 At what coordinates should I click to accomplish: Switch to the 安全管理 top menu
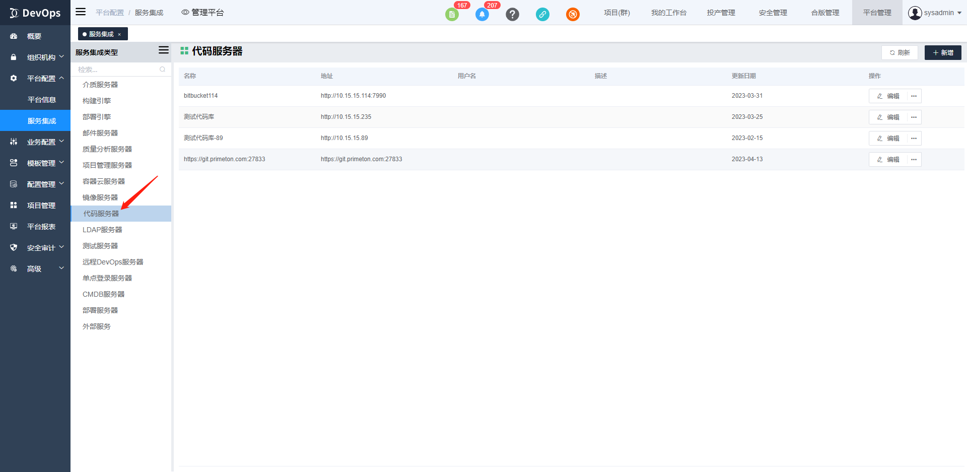(x=773, y=13)
